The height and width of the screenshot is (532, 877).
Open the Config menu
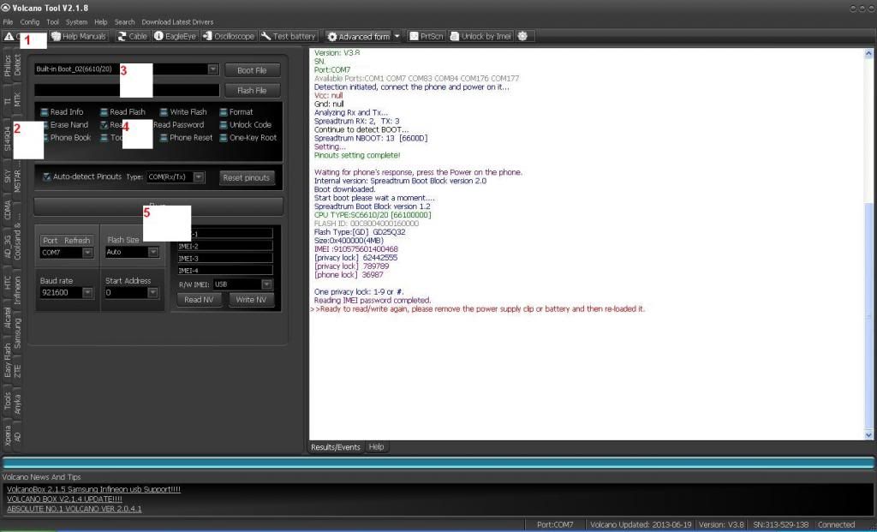click(29, 21)
